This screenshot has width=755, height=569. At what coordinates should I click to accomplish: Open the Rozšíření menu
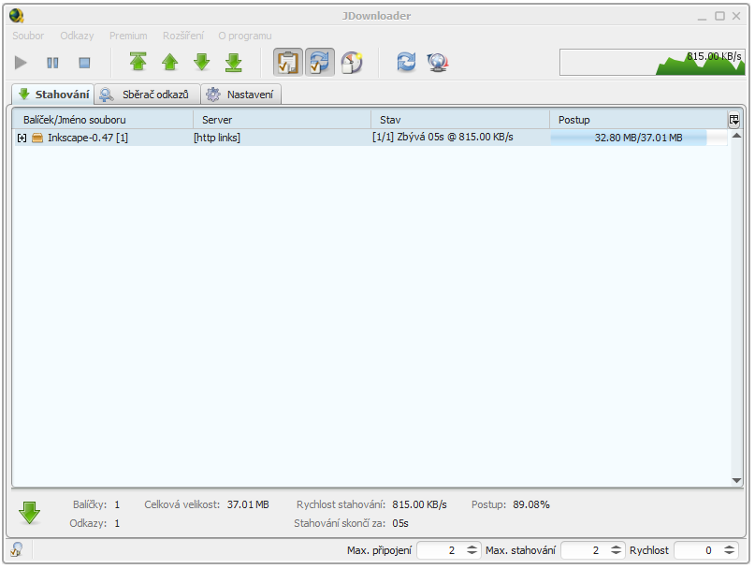(x=183, y=36)
